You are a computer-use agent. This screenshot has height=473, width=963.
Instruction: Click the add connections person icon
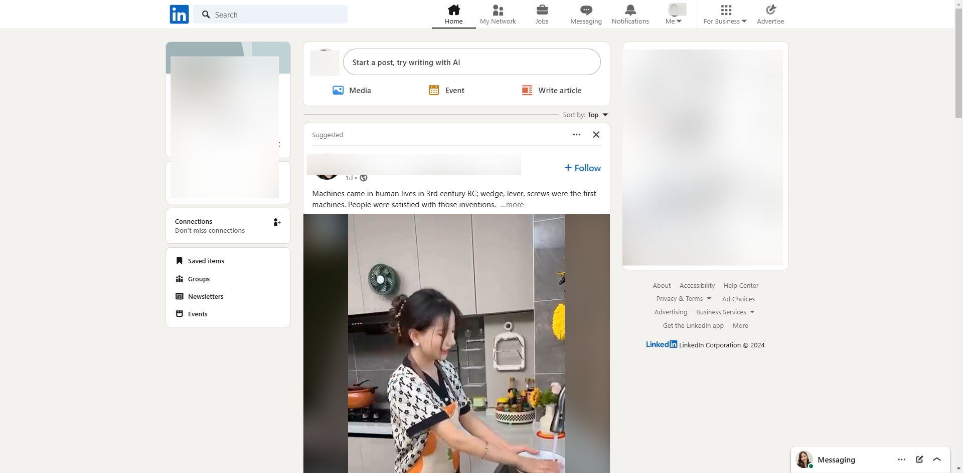click(x=276, y=222)
